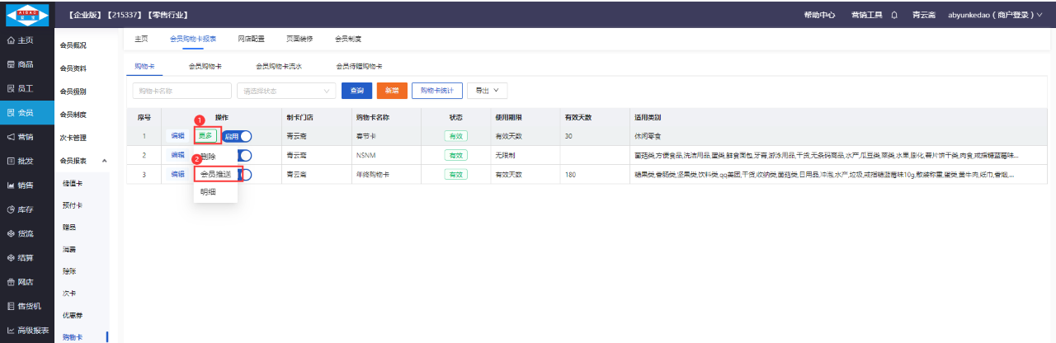
Task: Toggle the enable switch for NSNM row
Action: click(245, 155)
